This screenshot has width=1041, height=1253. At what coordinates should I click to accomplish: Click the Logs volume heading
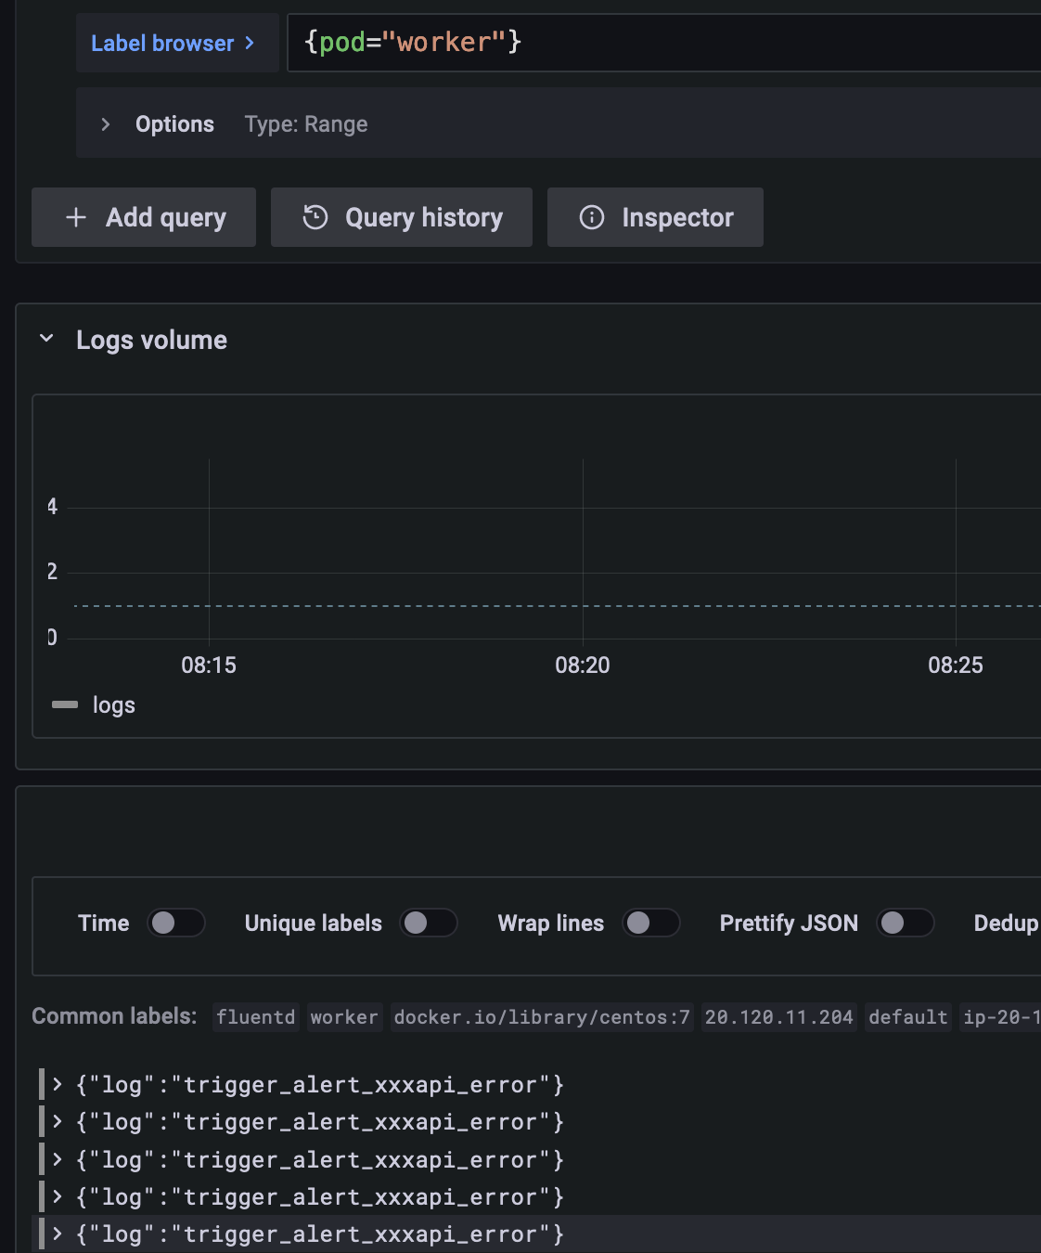[151, 340]
